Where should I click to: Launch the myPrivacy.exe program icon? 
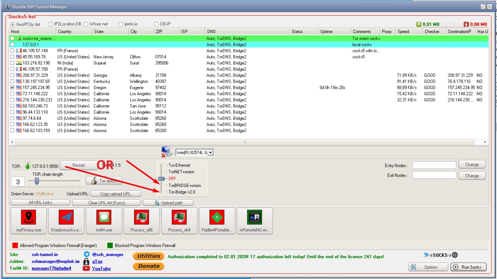click(x=29, y=217)
